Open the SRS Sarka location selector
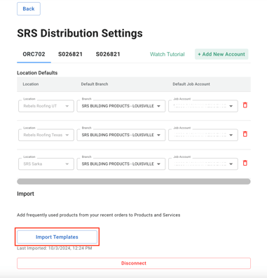This screenshot has width=267, height=278. click(x=46, y=164)
